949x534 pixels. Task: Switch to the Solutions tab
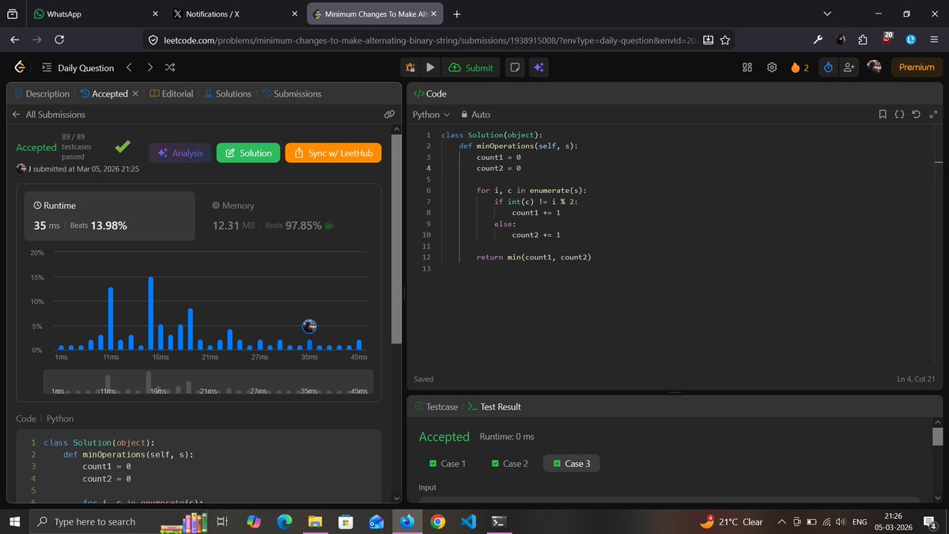pyautogui.click(x=227, y=93)
